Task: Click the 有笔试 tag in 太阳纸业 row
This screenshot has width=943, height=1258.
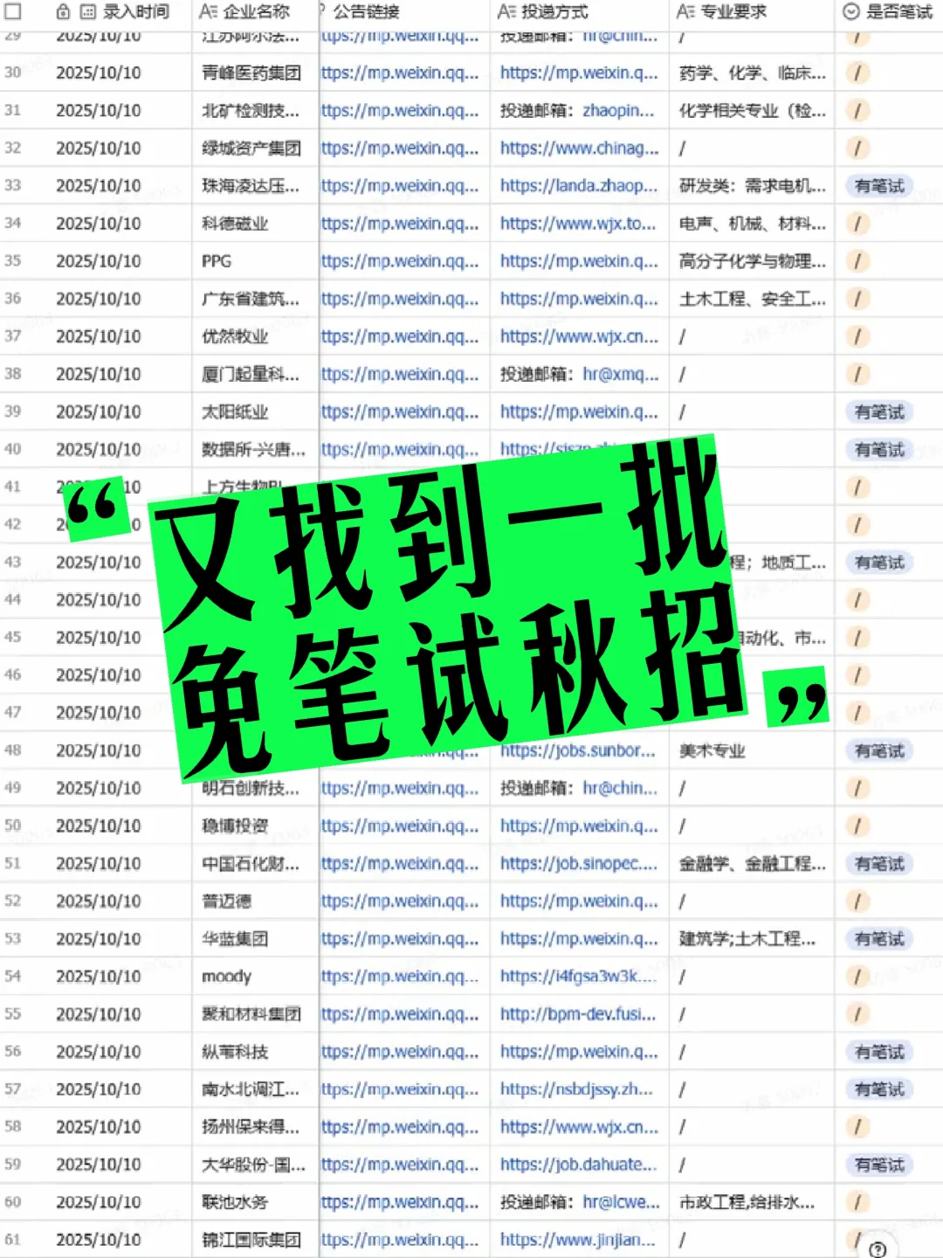Action: click(x=879, y=411)
